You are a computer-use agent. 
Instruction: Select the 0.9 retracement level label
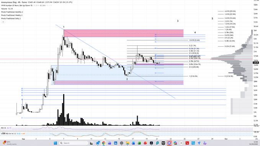pos(194,67)
